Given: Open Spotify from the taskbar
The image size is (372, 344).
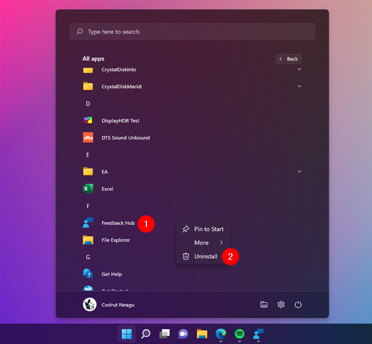Looking at the screenshot, I should pos(239,334).
